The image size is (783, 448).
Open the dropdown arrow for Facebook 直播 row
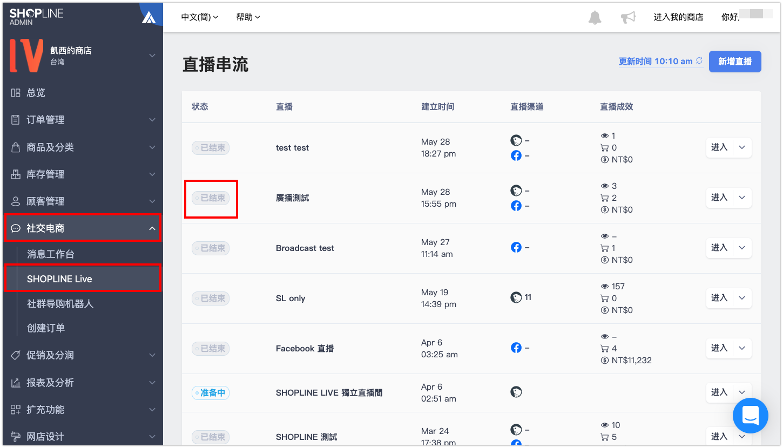click(742, 348)
